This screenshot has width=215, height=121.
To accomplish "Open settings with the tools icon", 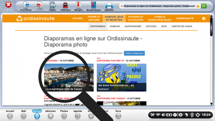I will pos(152,115).
